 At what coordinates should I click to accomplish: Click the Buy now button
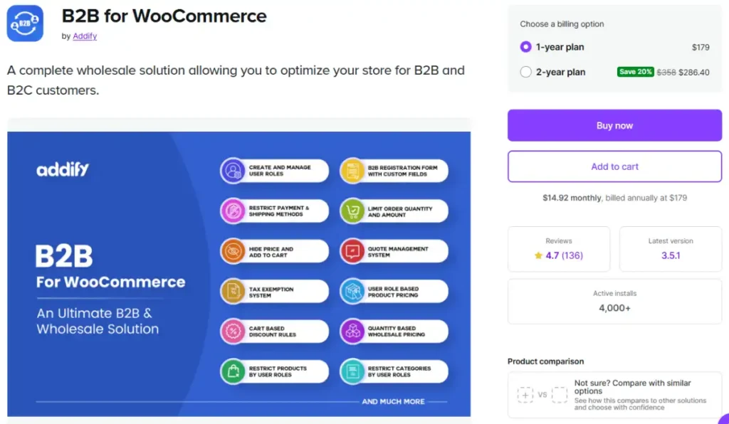(614, 125)
